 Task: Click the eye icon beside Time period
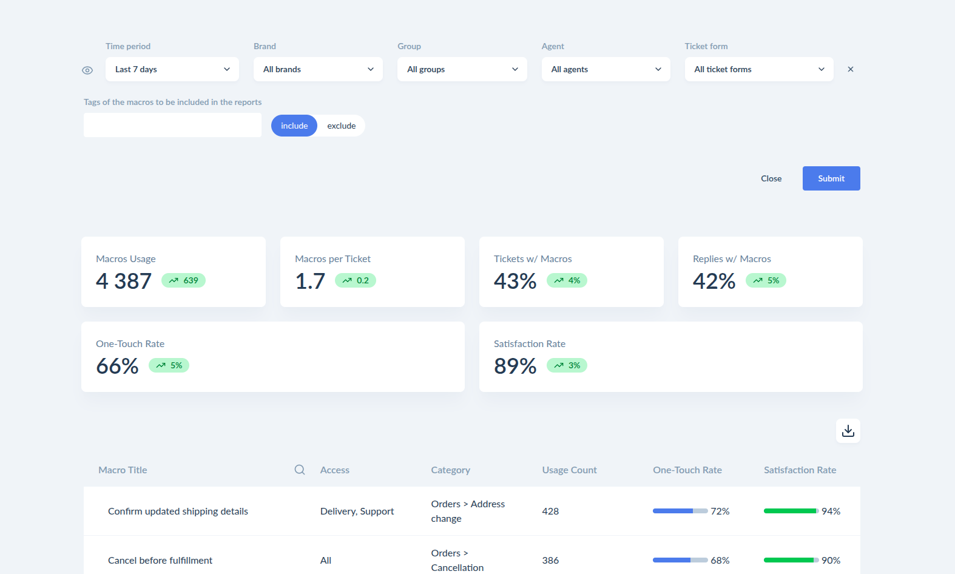[87, 70]
